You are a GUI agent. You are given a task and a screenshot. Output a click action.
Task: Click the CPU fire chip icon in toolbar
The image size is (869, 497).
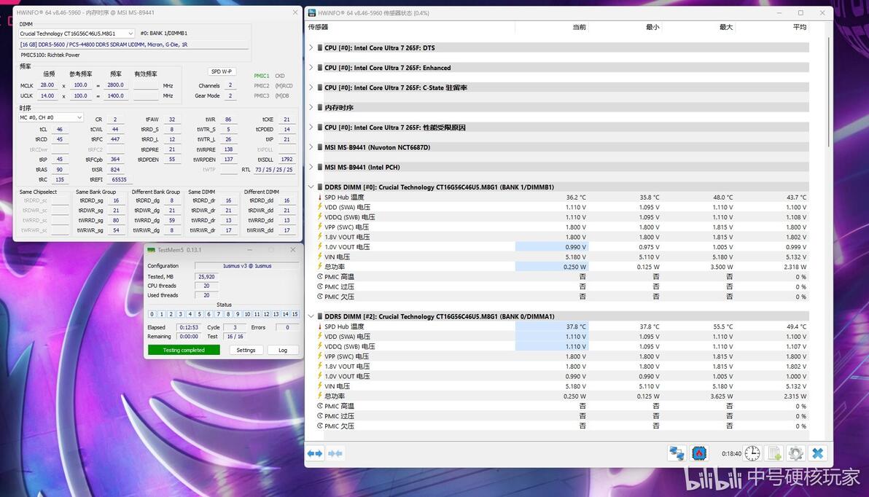699,453
